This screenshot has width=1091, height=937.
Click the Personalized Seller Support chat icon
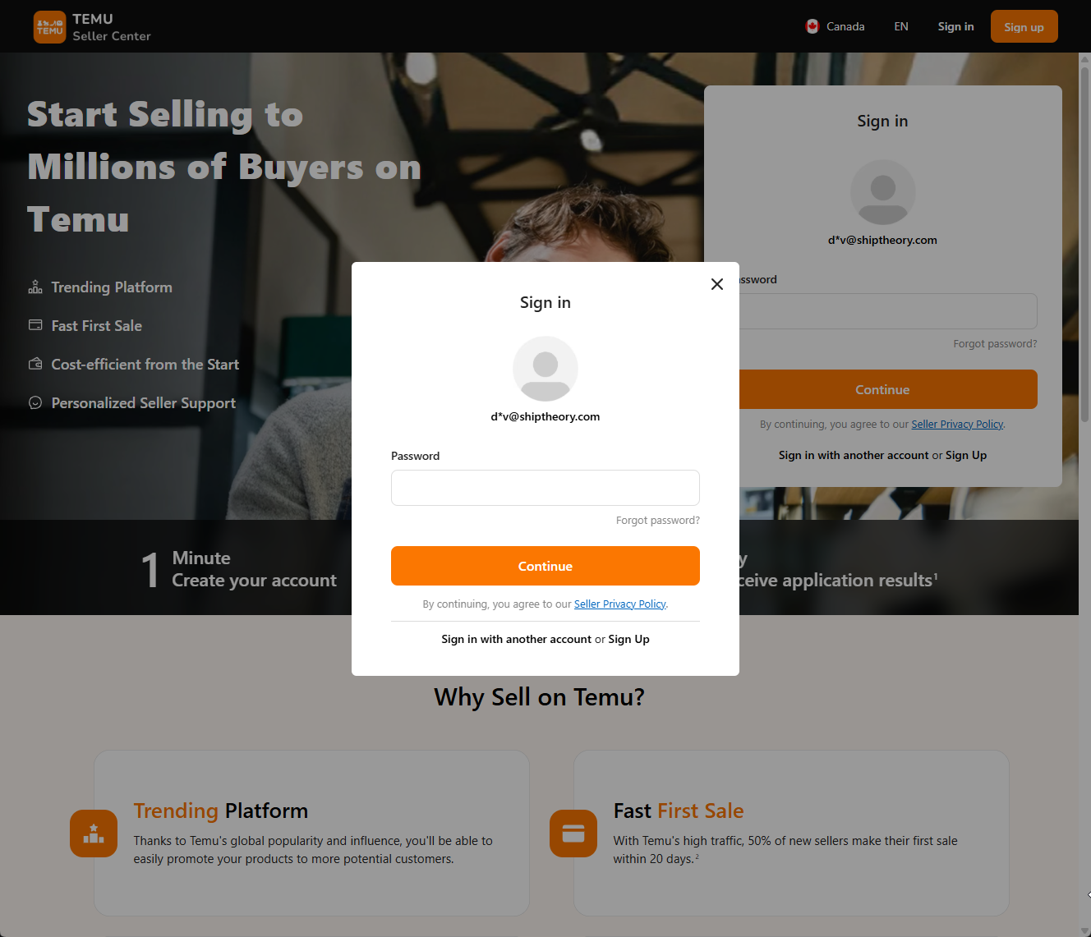tap(35, 402)
